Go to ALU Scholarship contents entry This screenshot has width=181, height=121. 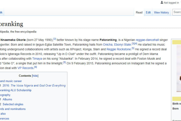(x=16, y=90)
